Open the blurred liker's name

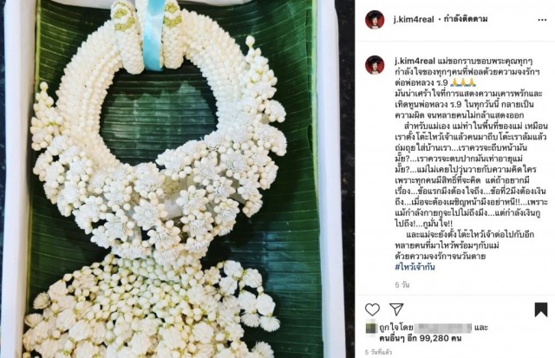443,328
